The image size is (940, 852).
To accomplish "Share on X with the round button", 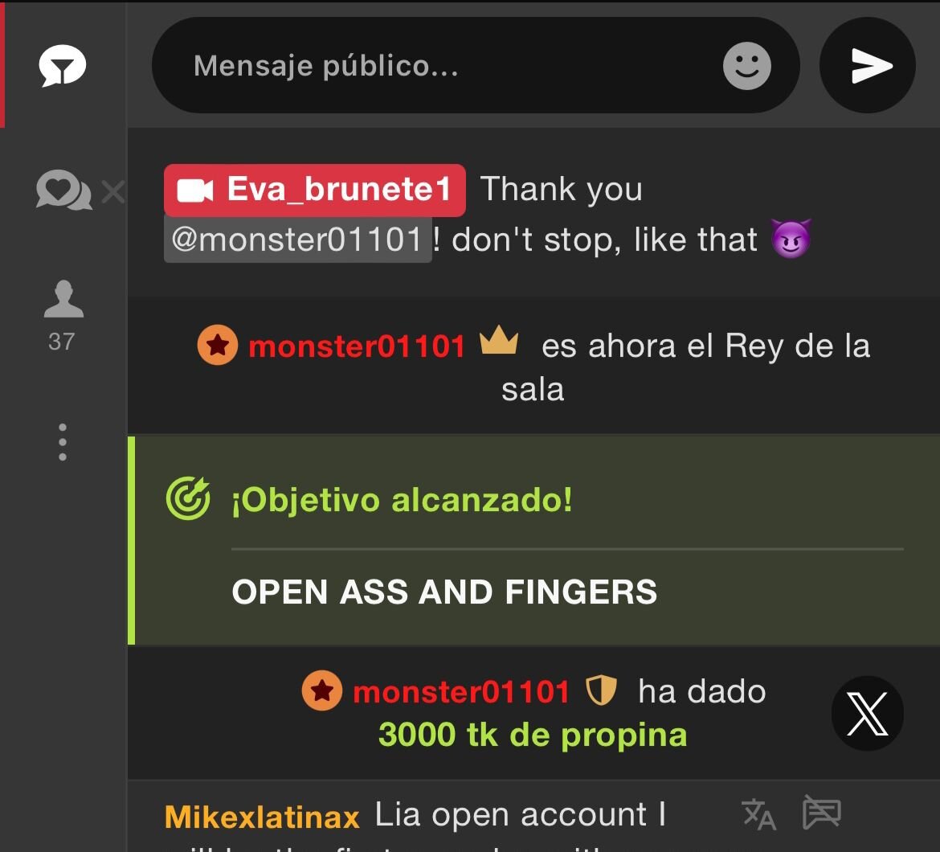I will [x=868, y=714].
